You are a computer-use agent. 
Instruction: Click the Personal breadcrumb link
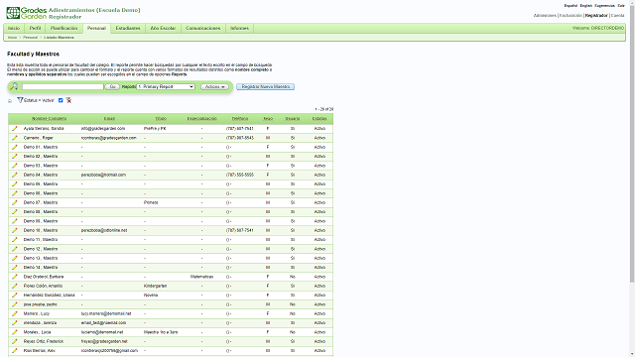coord(30,38)
